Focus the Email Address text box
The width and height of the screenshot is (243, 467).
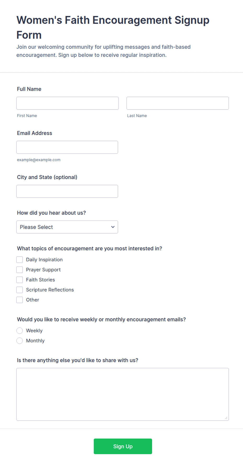[x=67, y=147]
